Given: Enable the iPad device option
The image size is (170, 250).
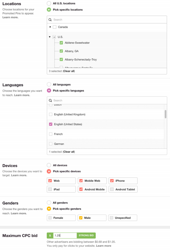Looking at the screenshot, I should [x=61, y=189].
